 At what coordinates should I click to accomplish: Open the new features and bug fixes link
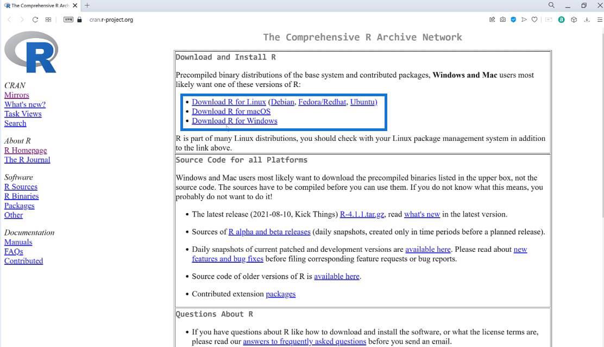click(x=228, y=259)
